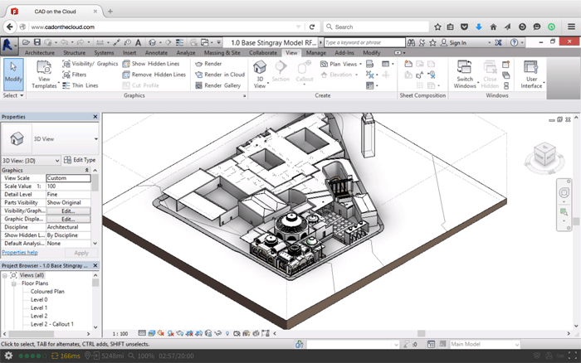Click the navigation steering wheel icon
The width and height of the screenshot is (581, 363).
click(564, 193)
